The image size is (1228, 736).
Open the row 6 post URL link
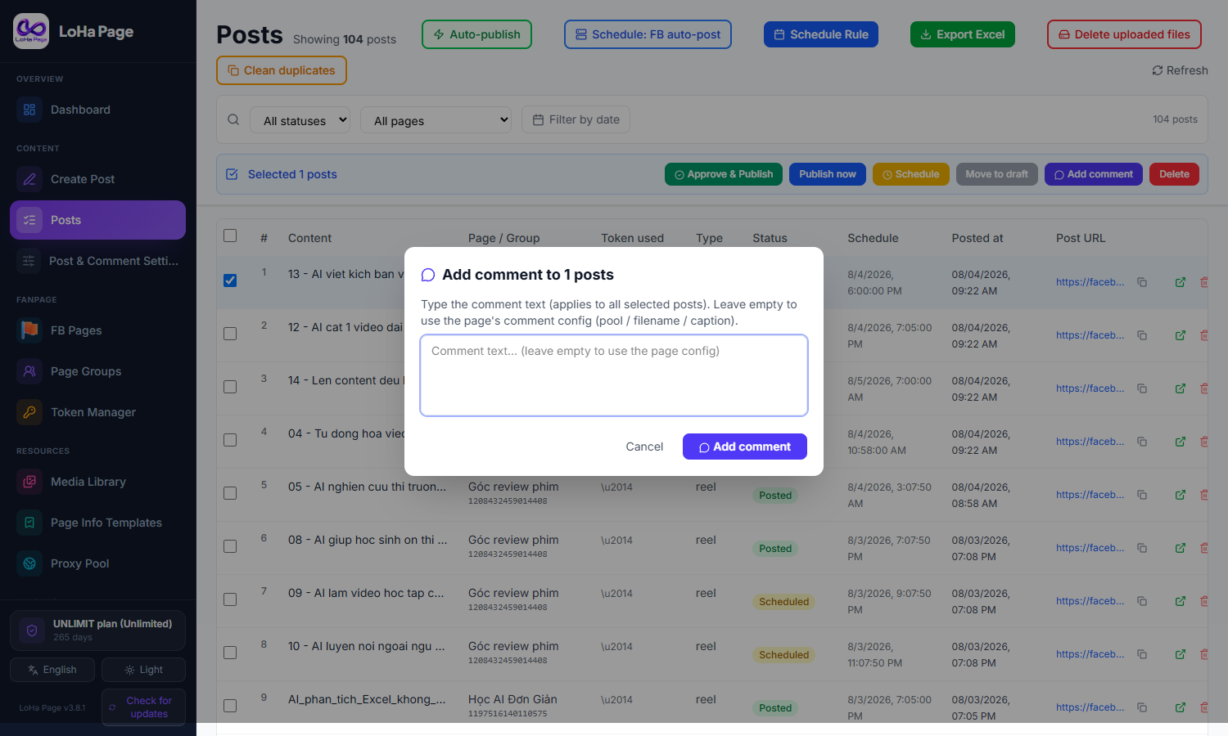(x=1090, y=548)
